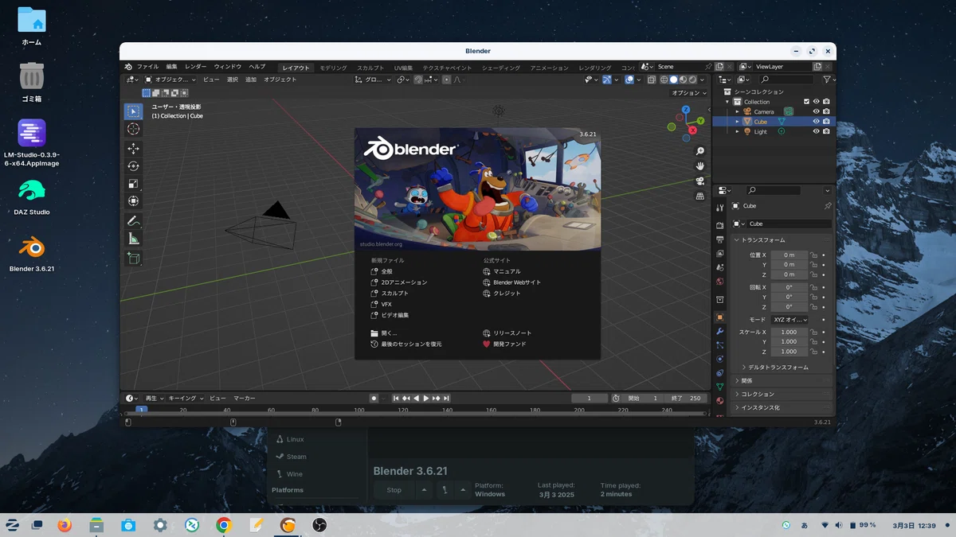Open the Edit menu
Image resolution: width=956 pixels, height=537 pixels.
[171, 67]
